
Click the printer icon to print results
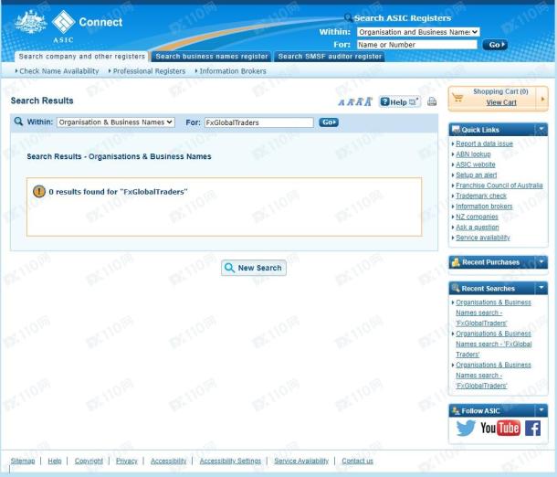(432, 101)
